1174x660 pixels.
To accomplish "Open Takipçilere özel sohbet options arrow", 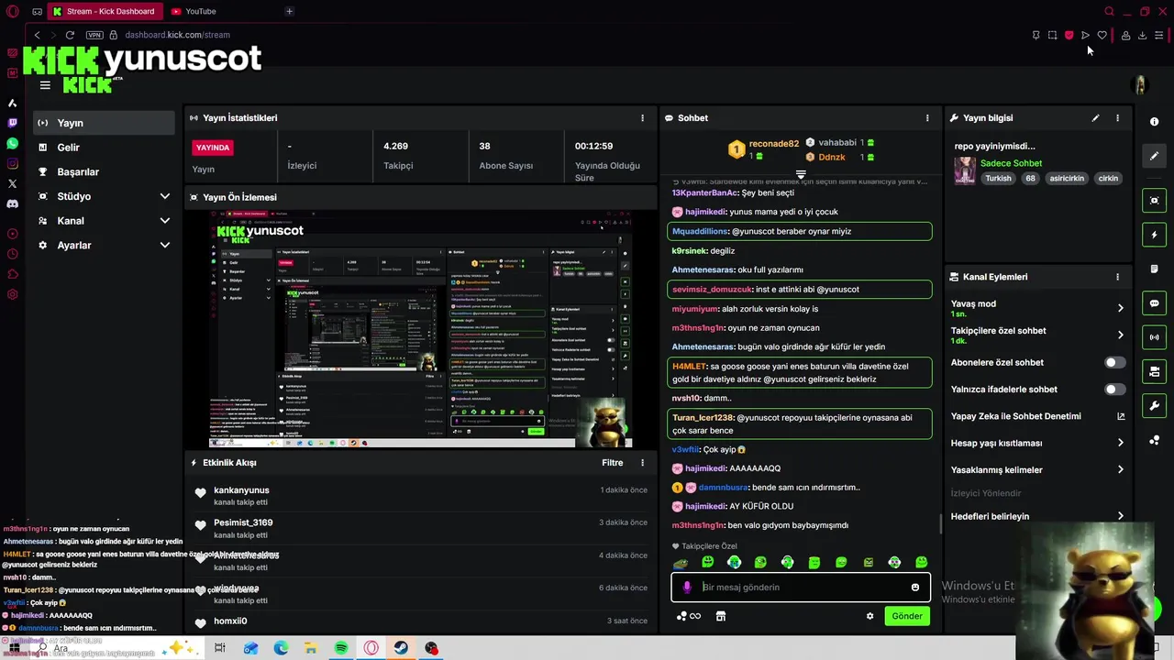I will (x=1120, y=335).
